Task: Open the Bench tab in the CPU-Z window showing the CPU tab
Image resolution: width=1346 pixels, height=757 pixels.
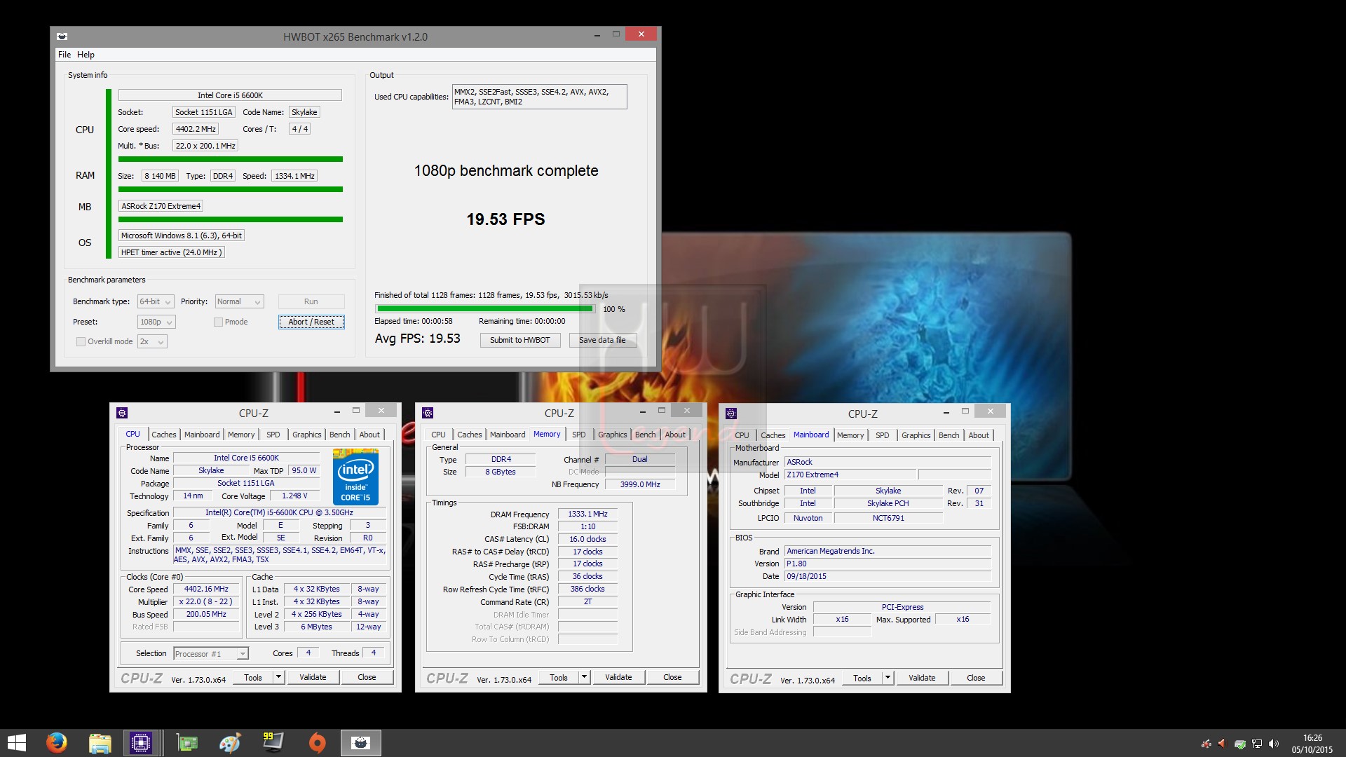Action: click(340, 435)
